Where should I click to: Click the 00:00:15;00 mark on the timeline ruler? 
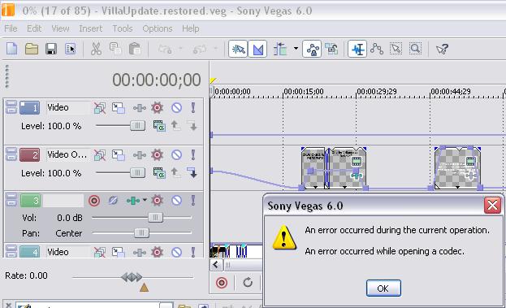(x=303, y=92)
